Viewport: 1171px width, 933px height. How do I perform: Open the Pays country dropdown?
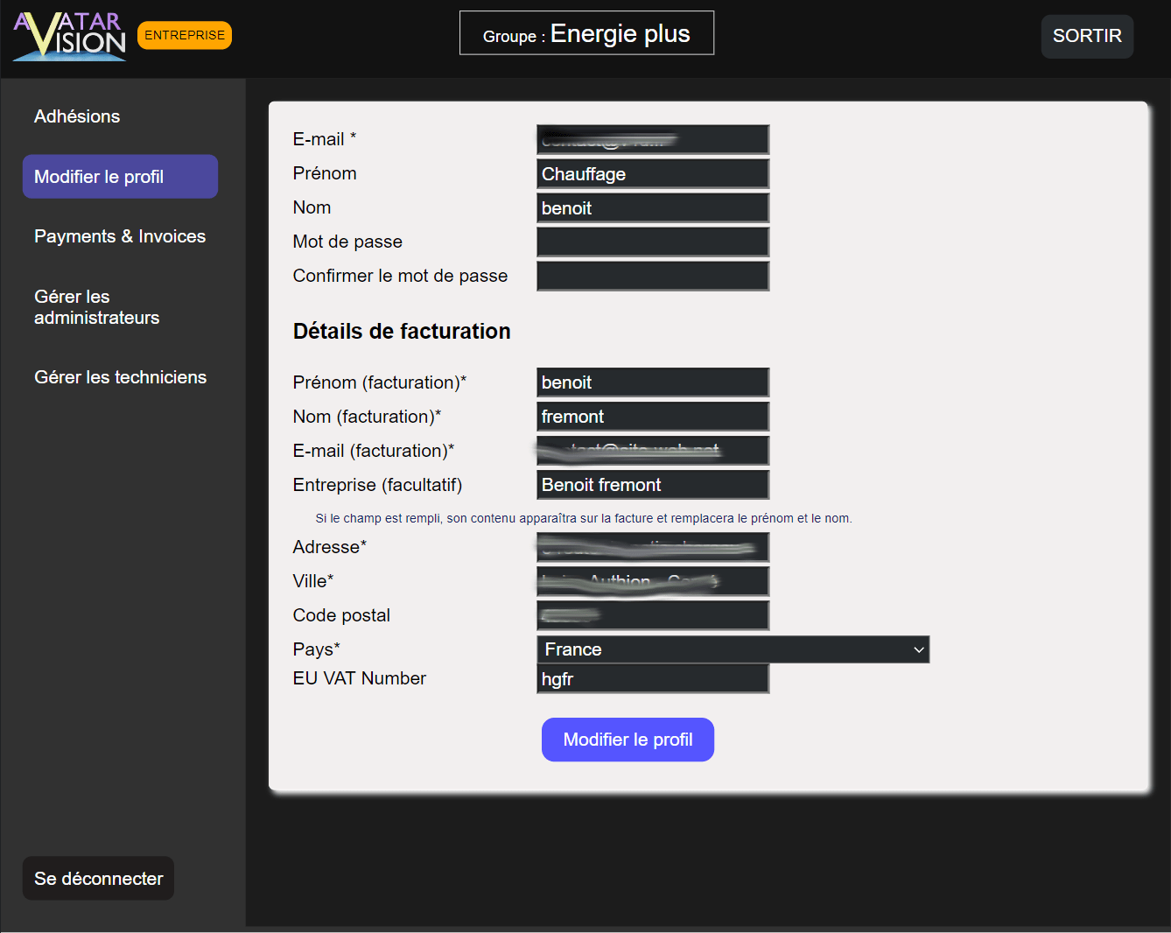733,649
